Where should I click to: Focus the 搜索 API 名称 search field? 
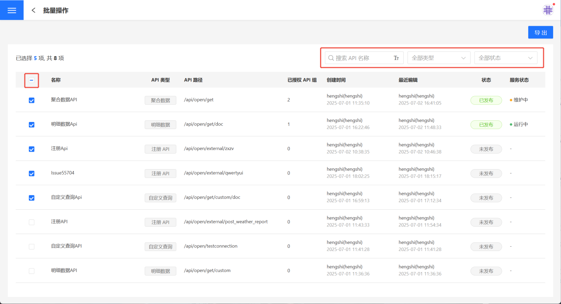pyautogui.click(x=362, y=58)
